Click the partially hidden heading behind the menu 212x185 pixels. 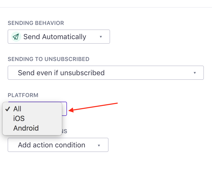point(64,131)
